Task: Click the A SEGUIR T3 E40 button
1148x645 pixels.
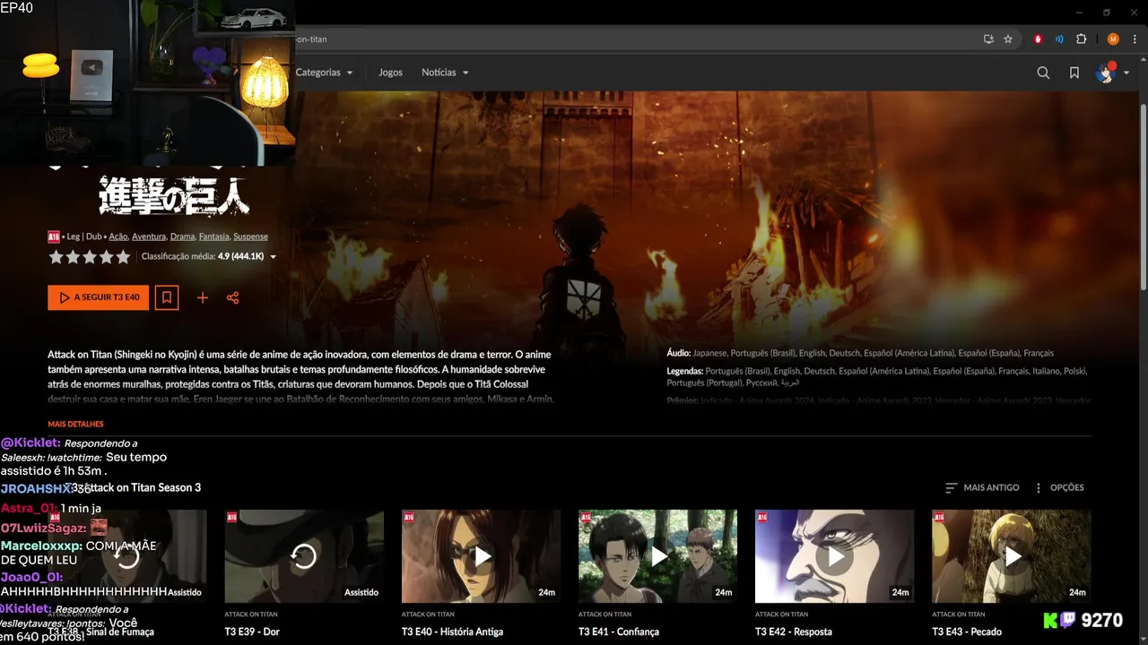Action: click(x=99, y=297)
